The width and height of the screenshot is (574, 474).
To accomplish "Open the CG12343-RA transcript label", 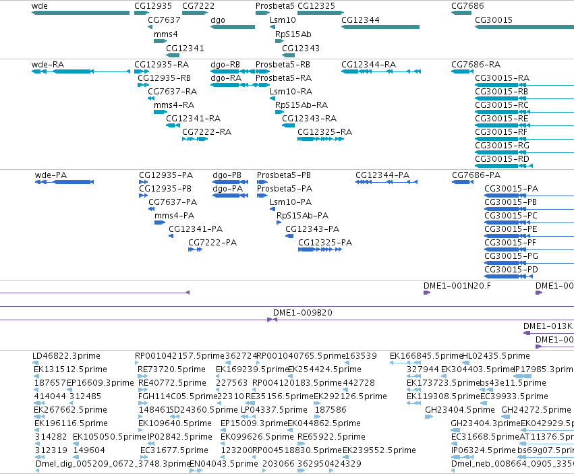I will click(310, 119).
